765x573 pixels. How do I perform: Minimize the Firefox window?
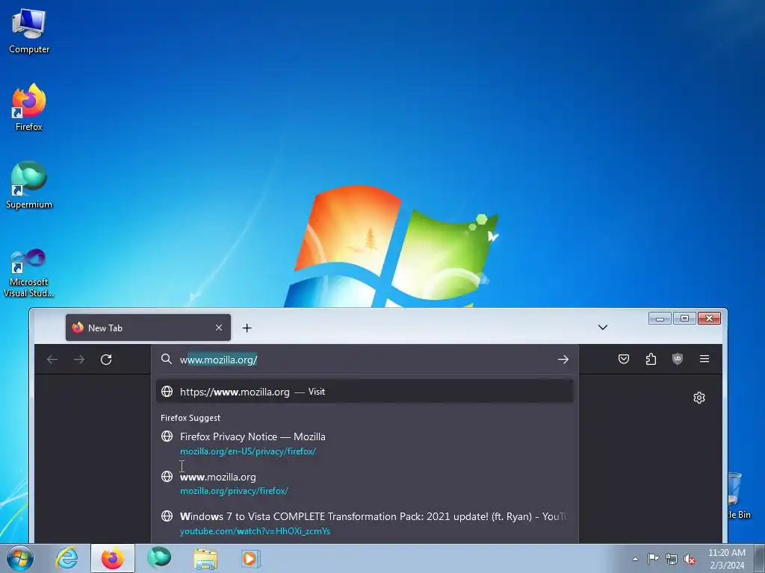tap(660, 319)
